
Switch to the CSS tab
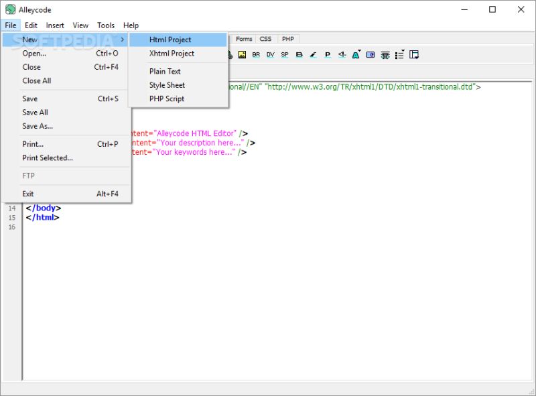265,38
